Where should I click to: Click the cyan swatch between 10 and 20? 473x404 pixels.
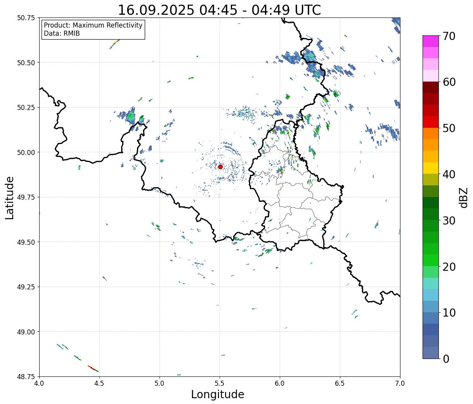point(431,295)
